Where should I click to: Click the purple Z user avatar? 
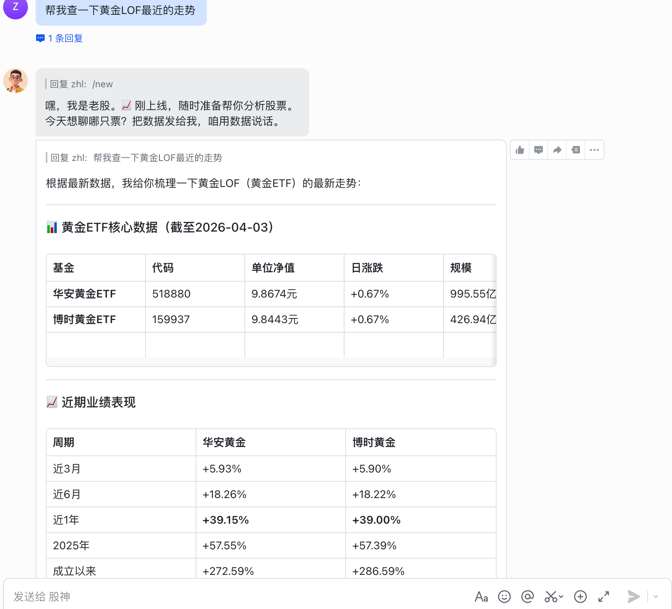click(16, 8)
